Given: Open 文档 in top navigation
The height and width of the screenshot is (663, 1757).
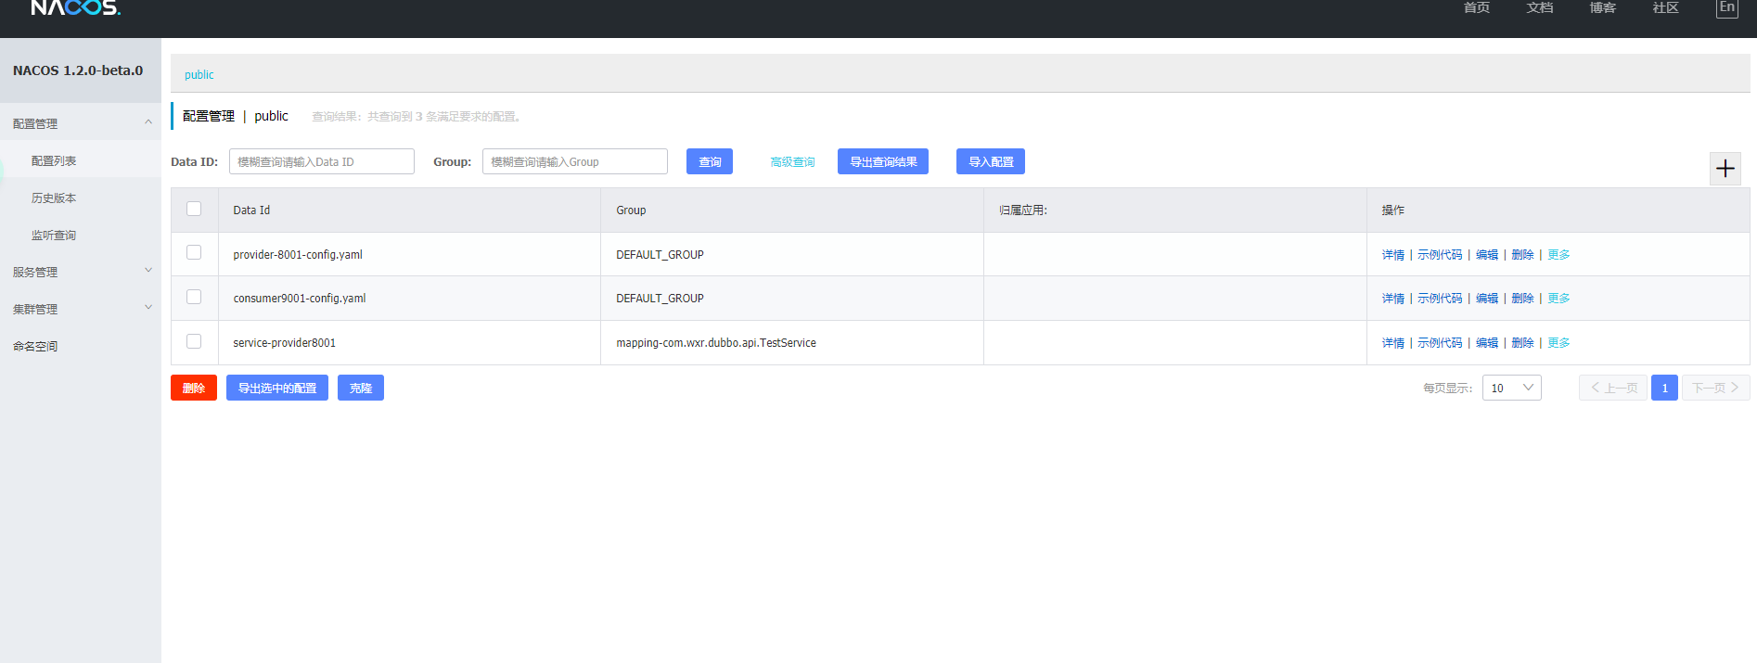Looking at the screenshot, I should tap(1540, 7).
